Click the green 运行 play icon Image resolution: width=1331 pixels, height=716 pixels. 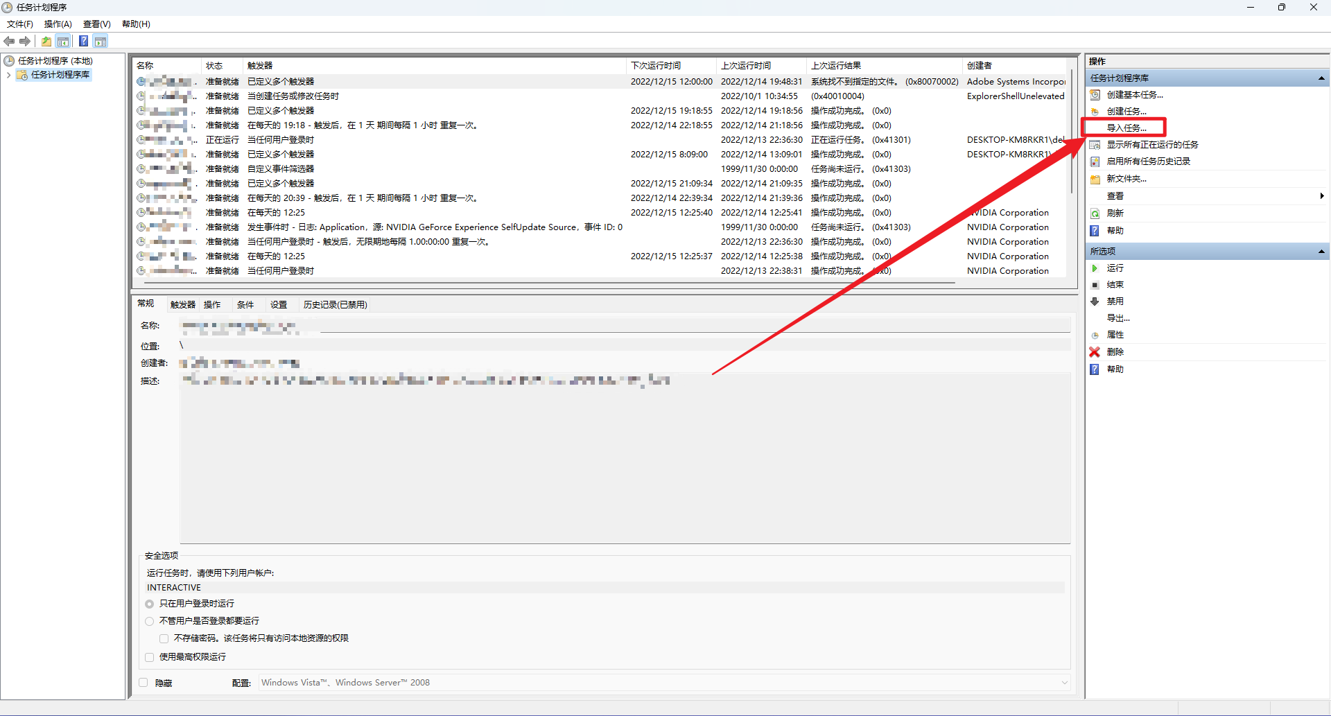click(1095, 268)
